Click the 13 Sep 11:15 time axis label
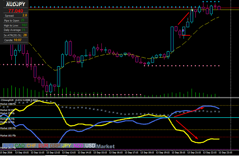Screen dimensions: 239x156 (x=37, y=153)
